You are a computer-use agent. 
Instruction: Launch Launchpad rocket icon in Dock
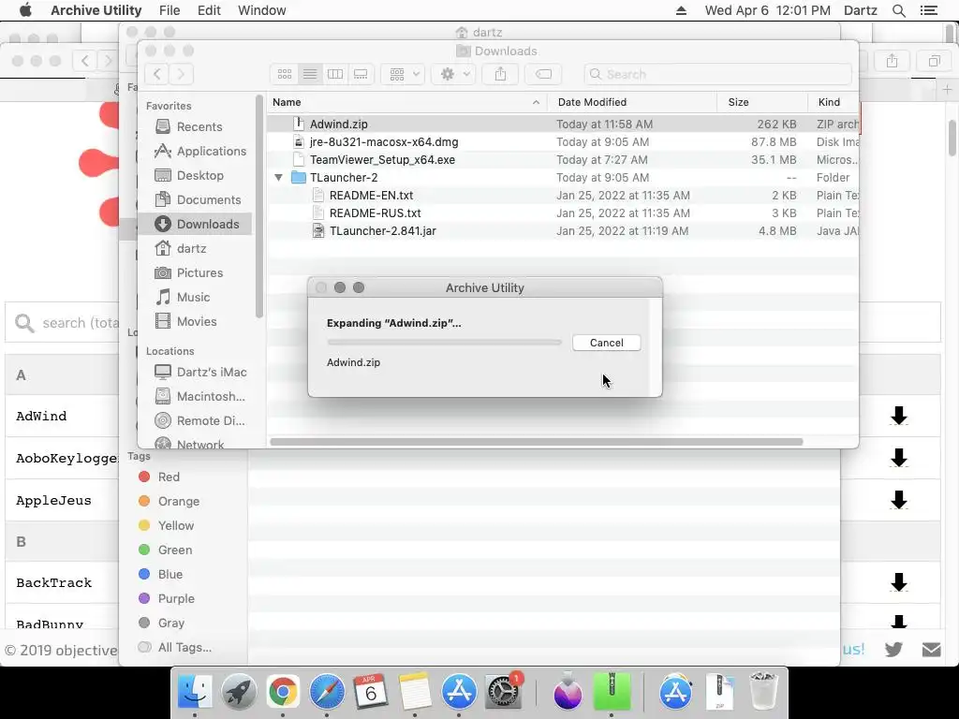tap(239, 692)
